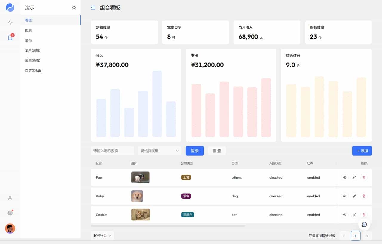
Task: Open search via the magnifier icon beside 演示
Action: 74,8
